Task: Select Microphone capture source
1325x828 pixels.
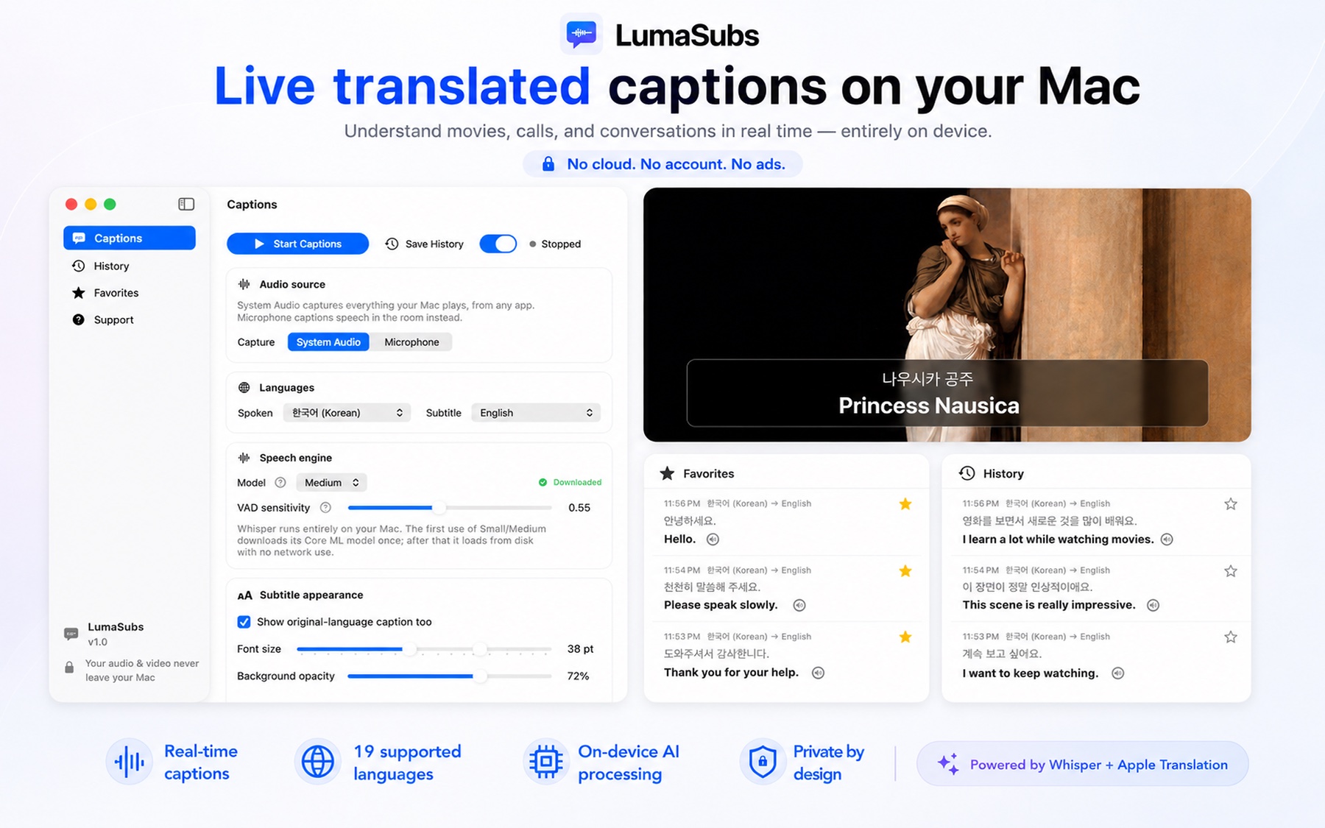Action: [411, 342]
